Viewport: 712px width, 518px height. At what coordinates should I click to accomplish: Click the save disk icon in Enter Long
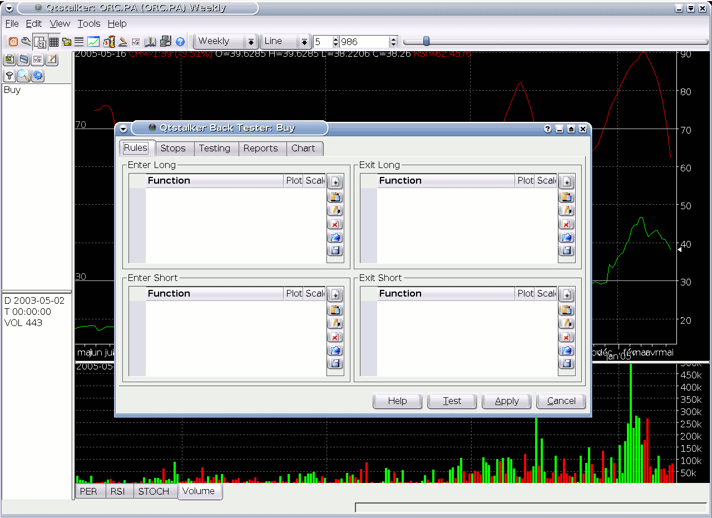click(x=335, y=250)
